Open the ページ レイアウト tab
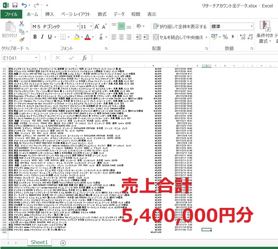Image resolution: width=278 pixels, height=249 pixels. pos(76,14)
